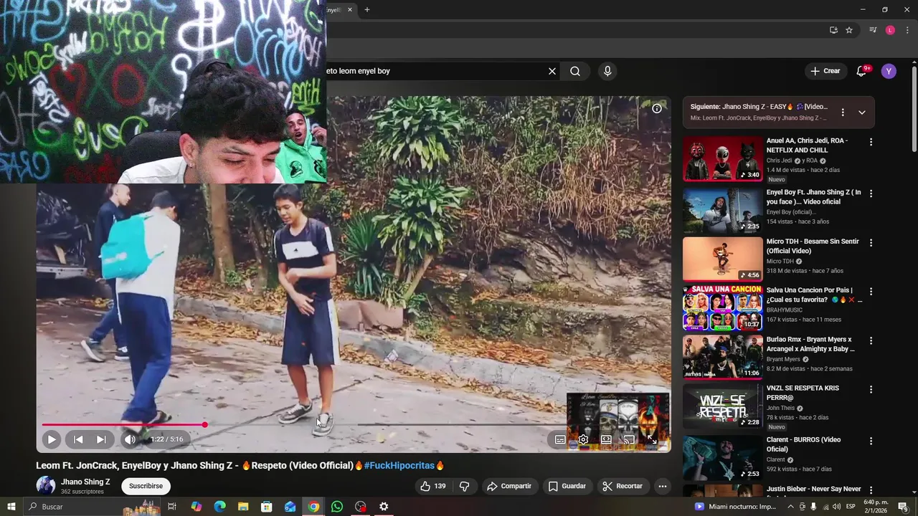Open the video info card icon
The height and width of the screenshot is (516, 918).
pyautogui.click(x=656, y=109)
